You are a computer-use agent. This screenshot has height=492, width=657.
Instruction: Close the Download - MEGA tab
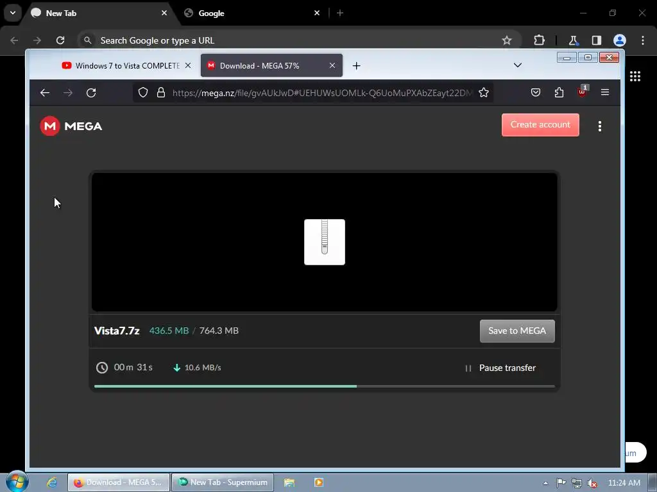(x=332, y=65)
